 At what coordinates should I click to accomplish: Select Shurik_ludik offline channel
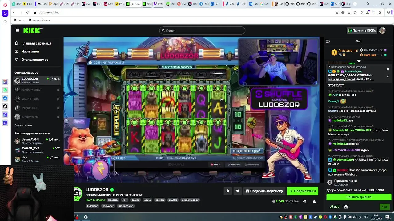click(37, 99)
